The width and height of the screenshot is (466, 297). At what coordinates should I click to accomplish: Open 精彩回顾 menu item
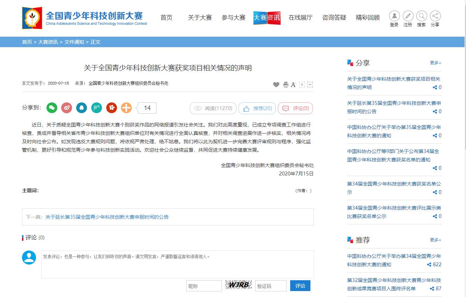[x=368, y=17]
